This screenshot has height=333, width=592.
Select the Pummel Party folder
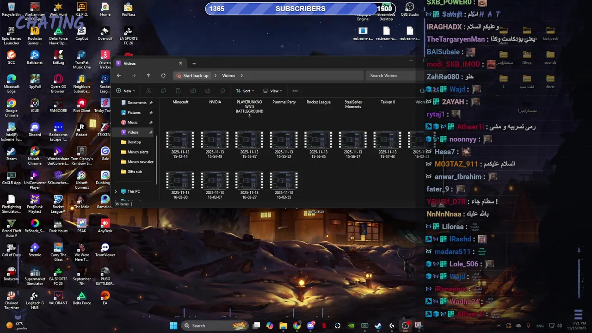(284, 102)
